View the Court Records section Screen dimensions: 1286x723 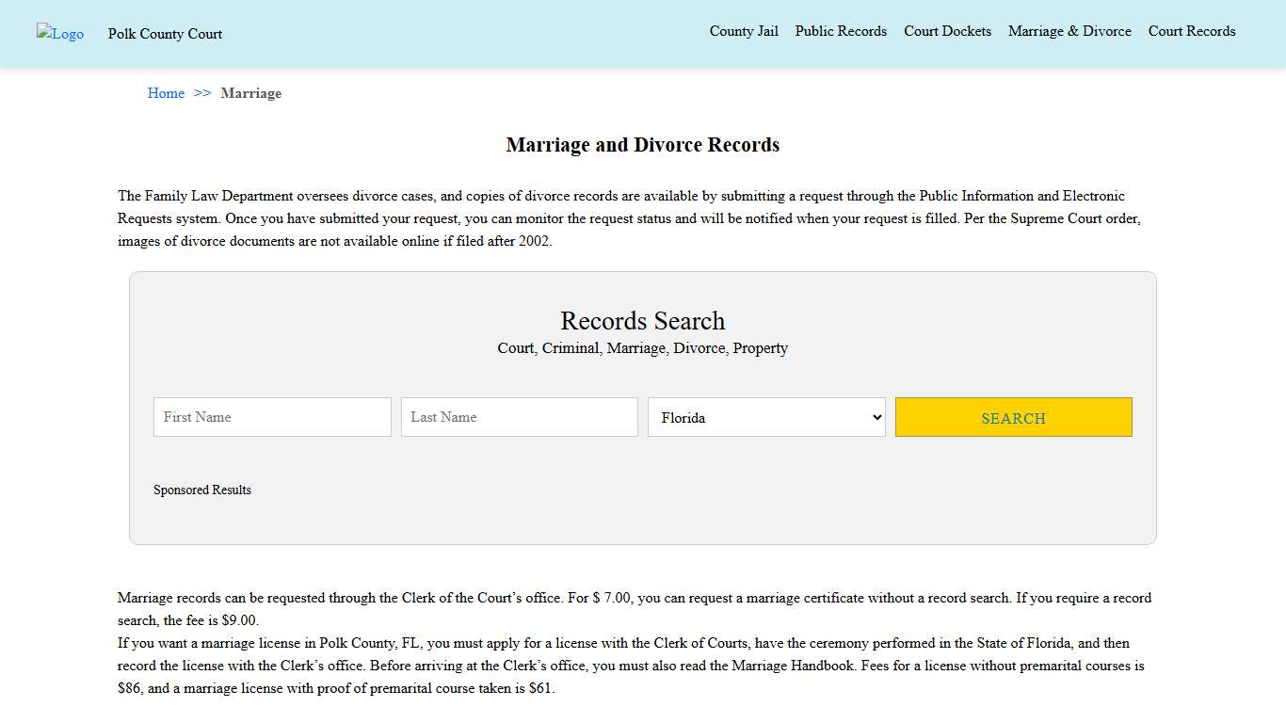[x=1191, y=31]
